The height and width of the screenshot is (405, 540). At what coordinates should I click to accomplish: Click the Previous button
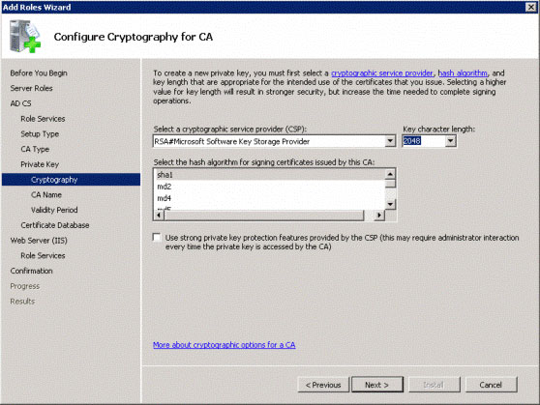coord(323,385)
